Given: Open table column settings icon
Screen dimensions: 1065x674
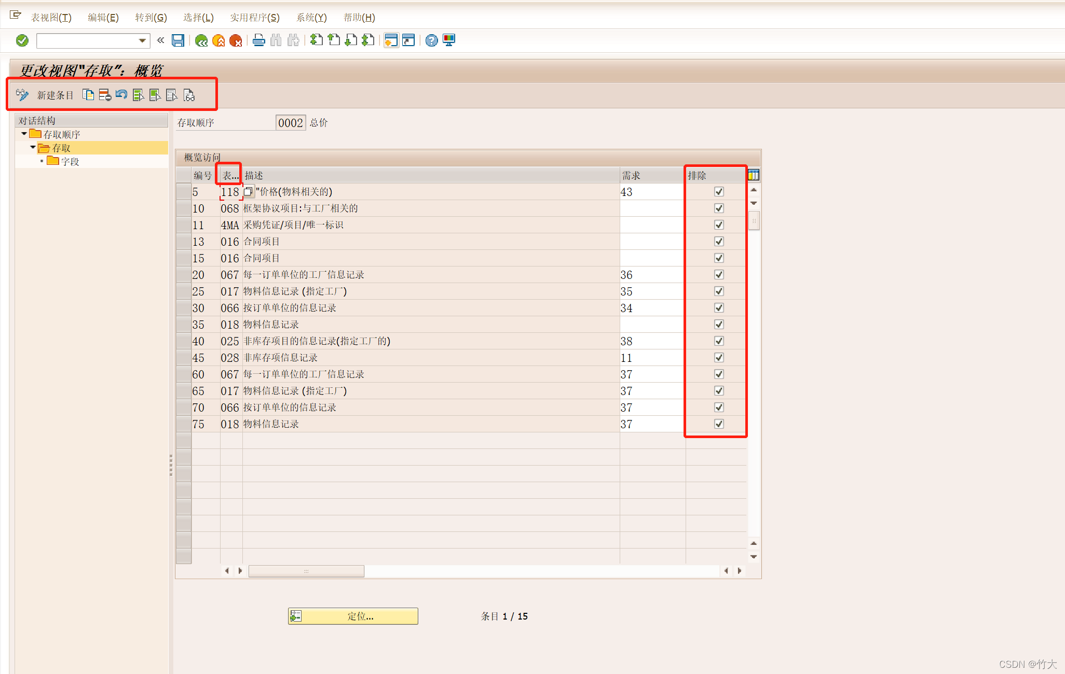Looking at the screenshot, I should coord(754,175).
